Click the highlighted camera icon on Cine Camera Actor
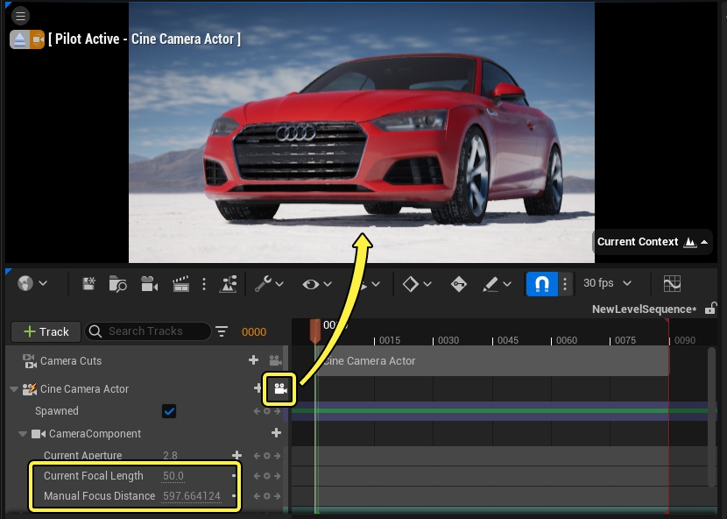Screen dimensions: 727x519 279,388
